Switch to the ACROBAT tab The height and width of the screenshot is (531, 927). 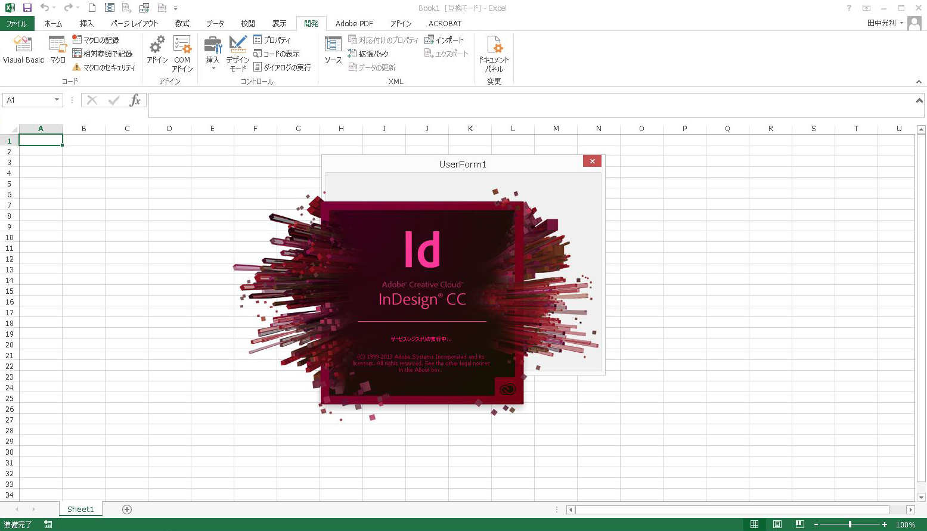(x=445, y=23)
